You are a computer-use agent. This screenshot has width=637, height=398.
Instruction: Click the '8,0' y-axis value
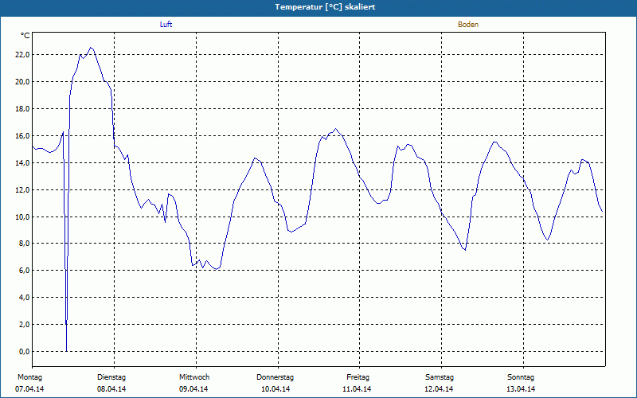24,244
